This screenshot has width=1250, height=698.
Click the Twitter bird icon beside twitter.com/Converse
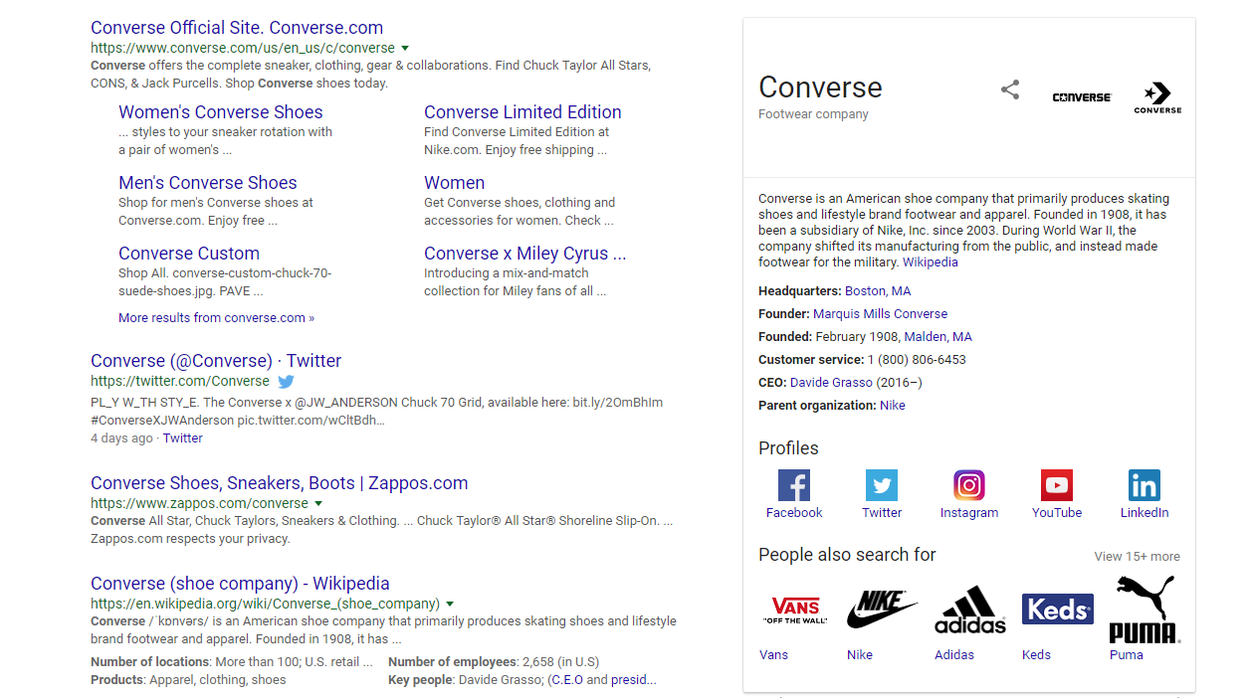coord(287,381)
